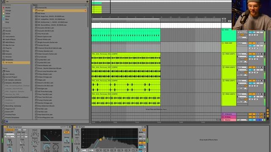271x152 pixels.
Task: Click the Threshold knob on Glue Compressor
Action: 47,147
